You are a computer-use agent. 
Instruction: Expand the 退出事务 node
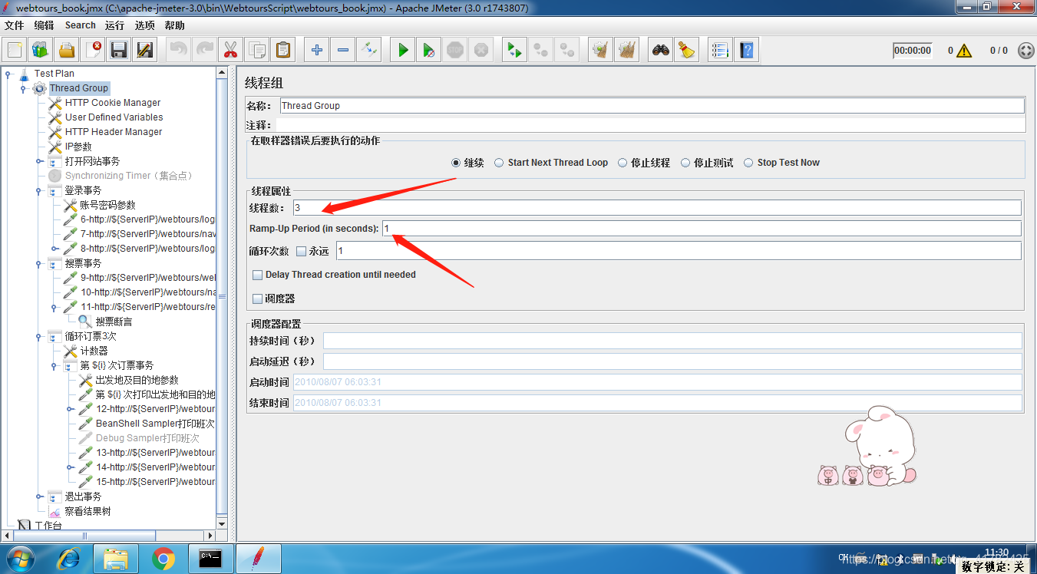pos(39,497)
